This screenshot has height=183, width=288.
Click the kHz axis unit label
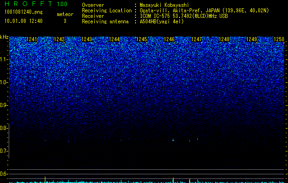pyautogui.click(x=4, y=37)
